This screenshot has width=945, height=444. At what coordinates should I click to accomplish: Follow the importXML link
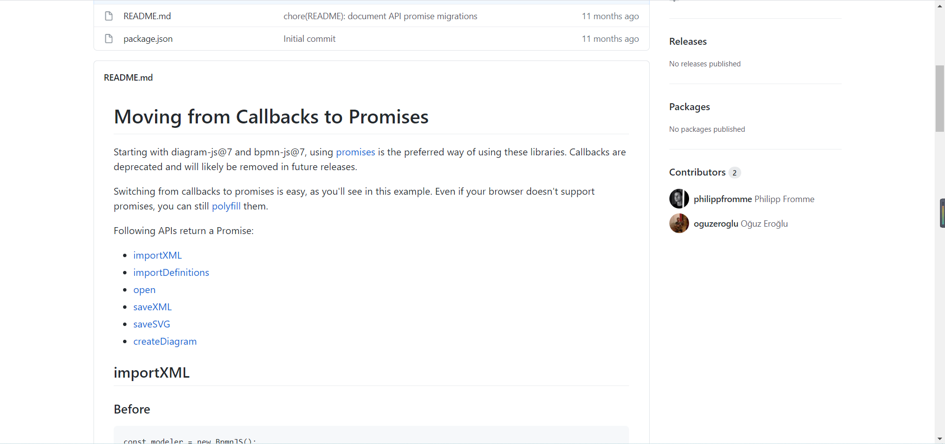click(x=157, y=255)
